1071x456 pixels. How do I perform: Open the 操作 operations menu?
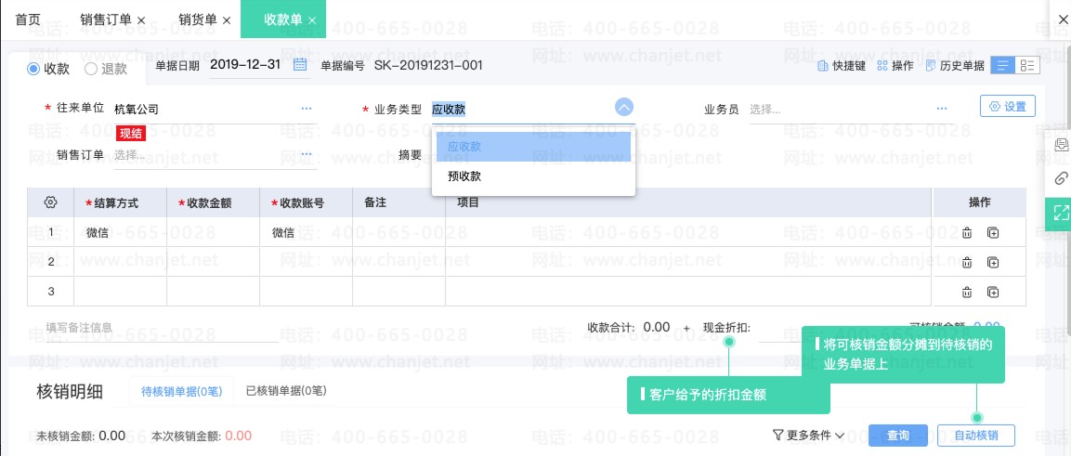[895, 66]
